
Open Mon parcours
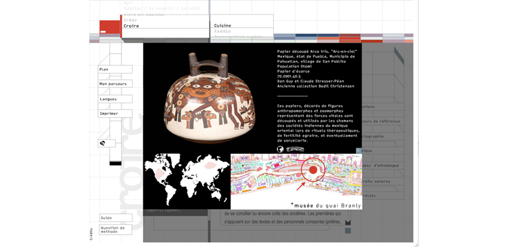115,84
